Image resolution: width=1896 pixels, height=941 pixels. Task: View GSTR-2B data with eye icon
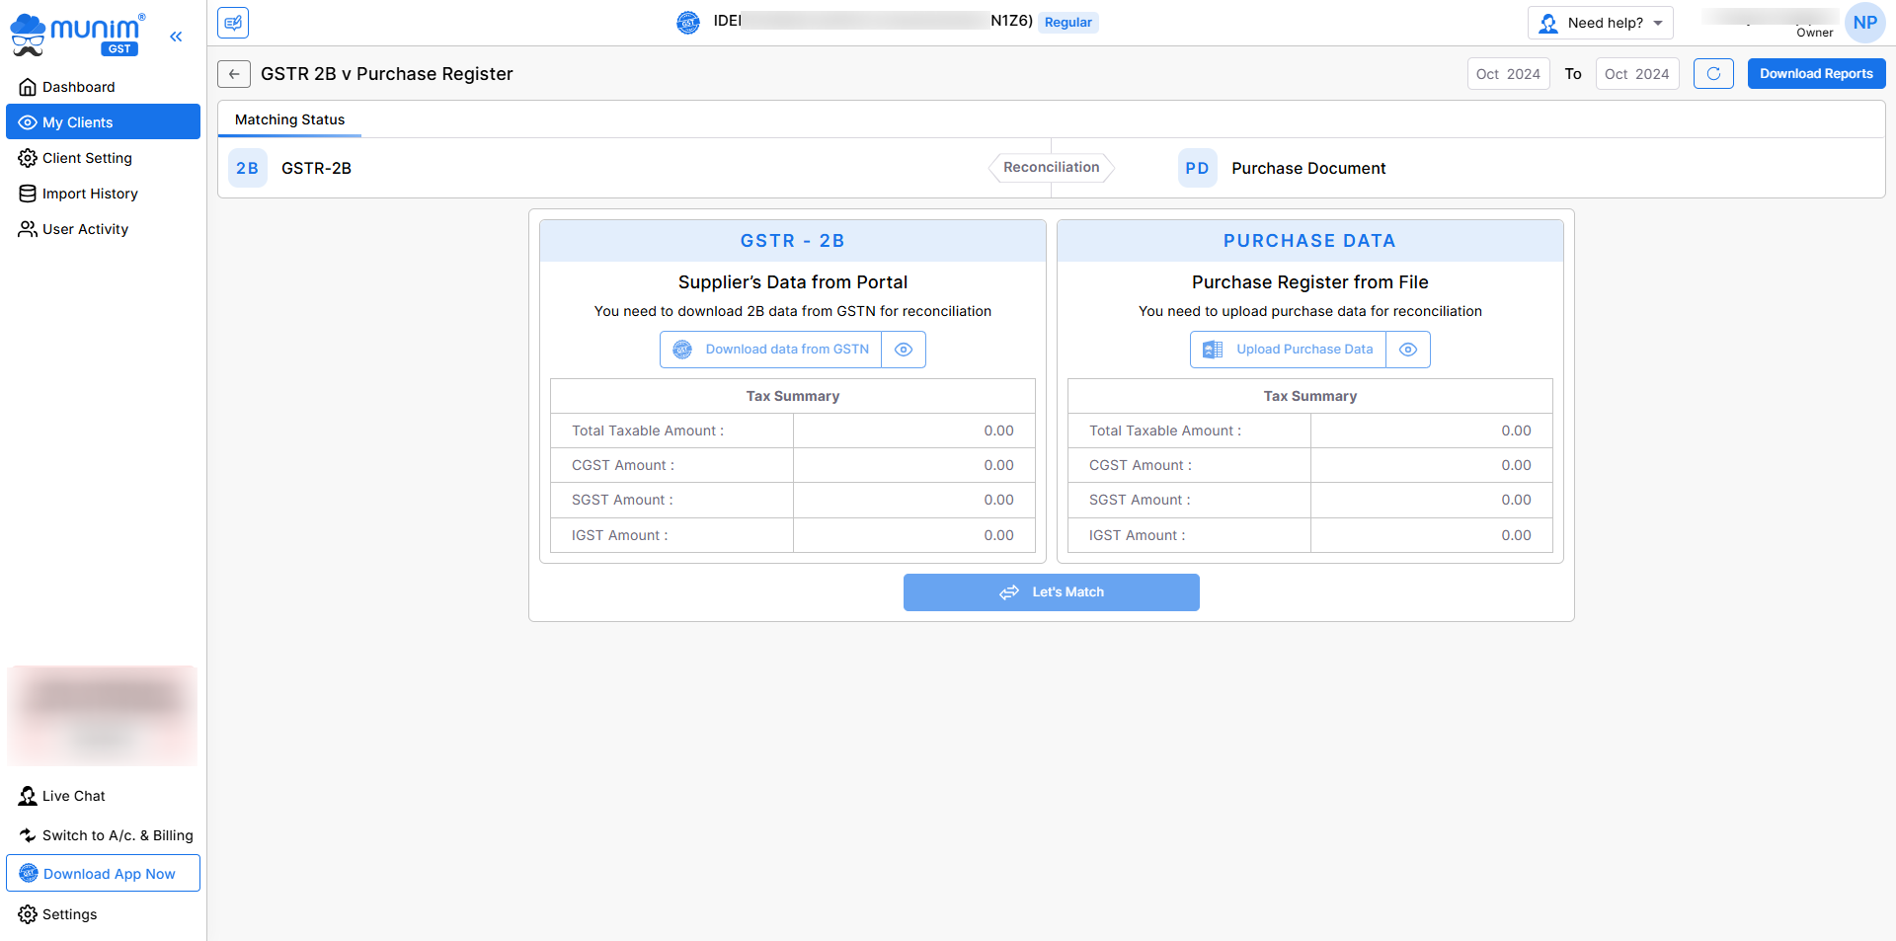click(x=904, y=350)
